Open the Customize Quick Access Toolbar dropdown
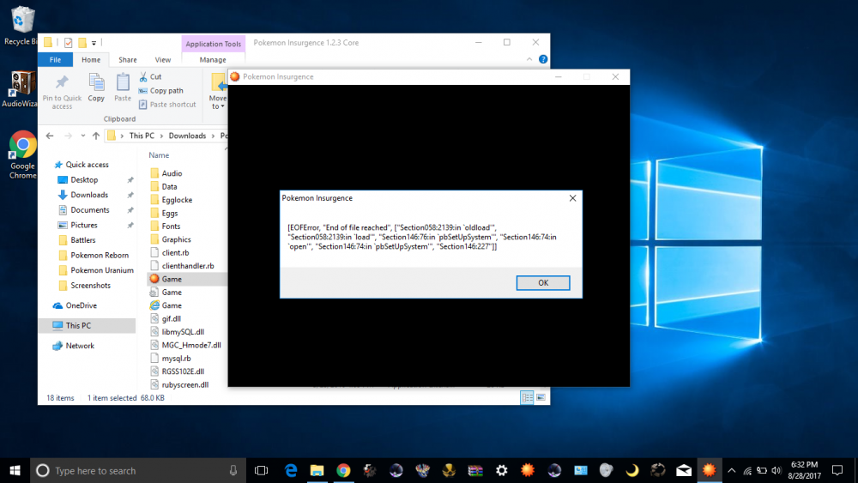Viewport: 858px width, 483px height. (x=94, y=42)
